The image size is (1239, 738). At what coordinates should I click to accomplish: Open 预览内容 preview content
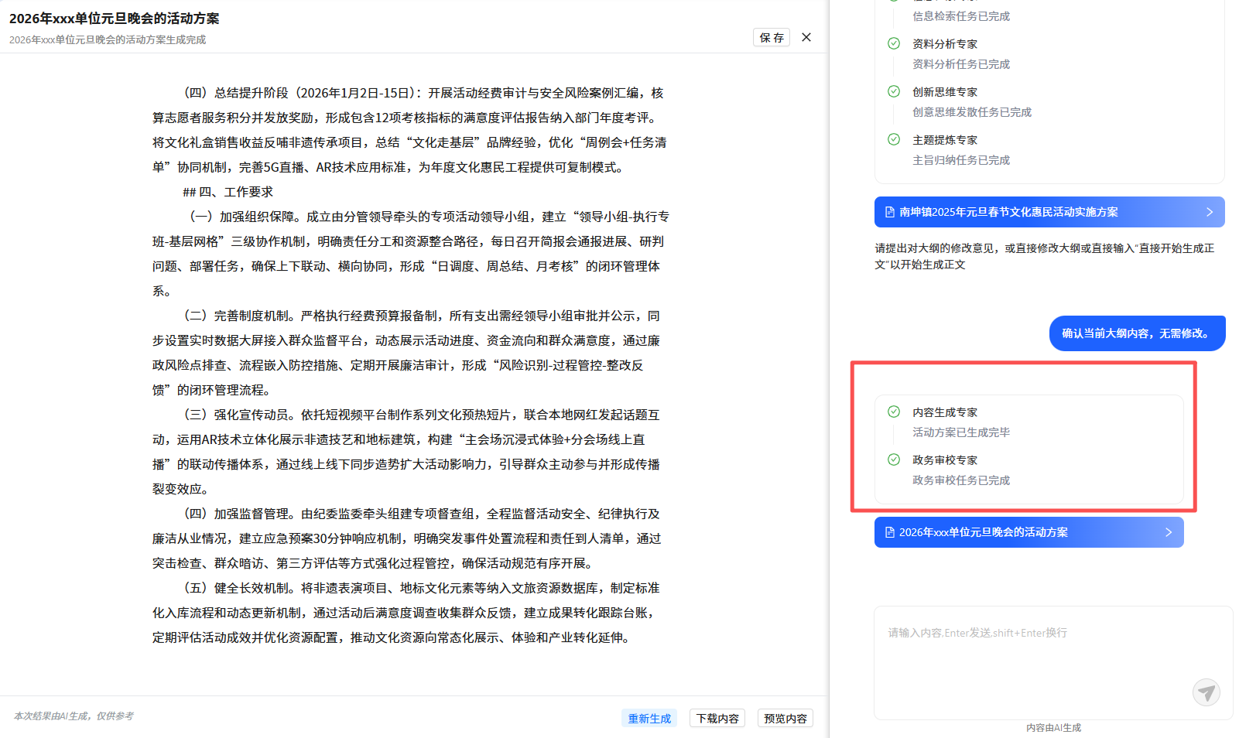click(x=785, y=719)
